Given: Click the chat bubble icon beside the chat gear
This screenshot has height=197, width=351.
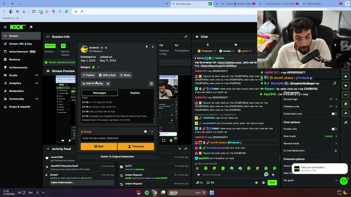Looking at the screenshot, I should tap(256, 182).
